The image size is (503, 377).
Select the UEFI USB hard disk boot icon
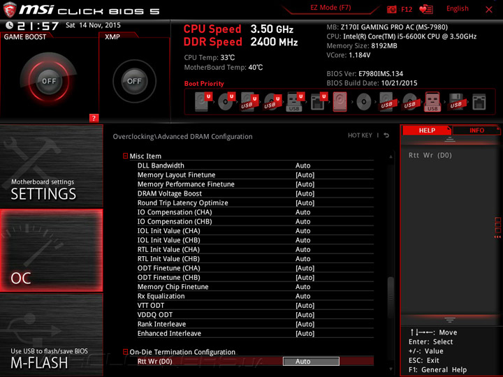249,102
